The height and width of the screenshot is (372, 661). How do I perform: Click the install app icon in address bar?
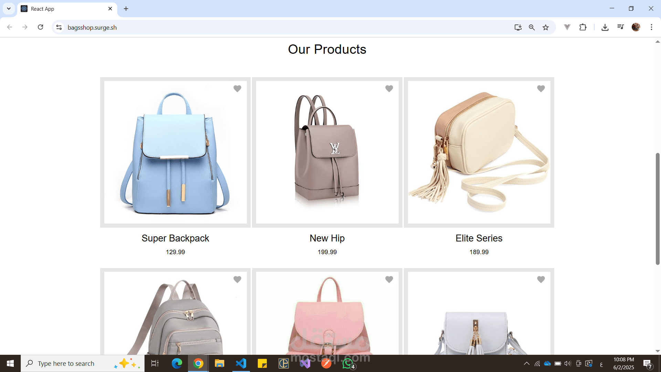(518, 27)
